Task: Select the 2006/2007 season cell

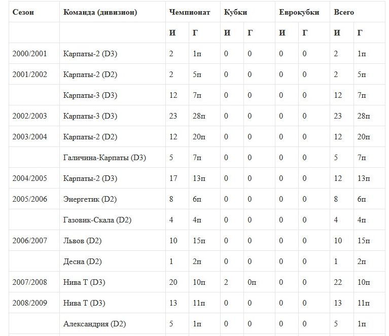Action: (29, 241)
